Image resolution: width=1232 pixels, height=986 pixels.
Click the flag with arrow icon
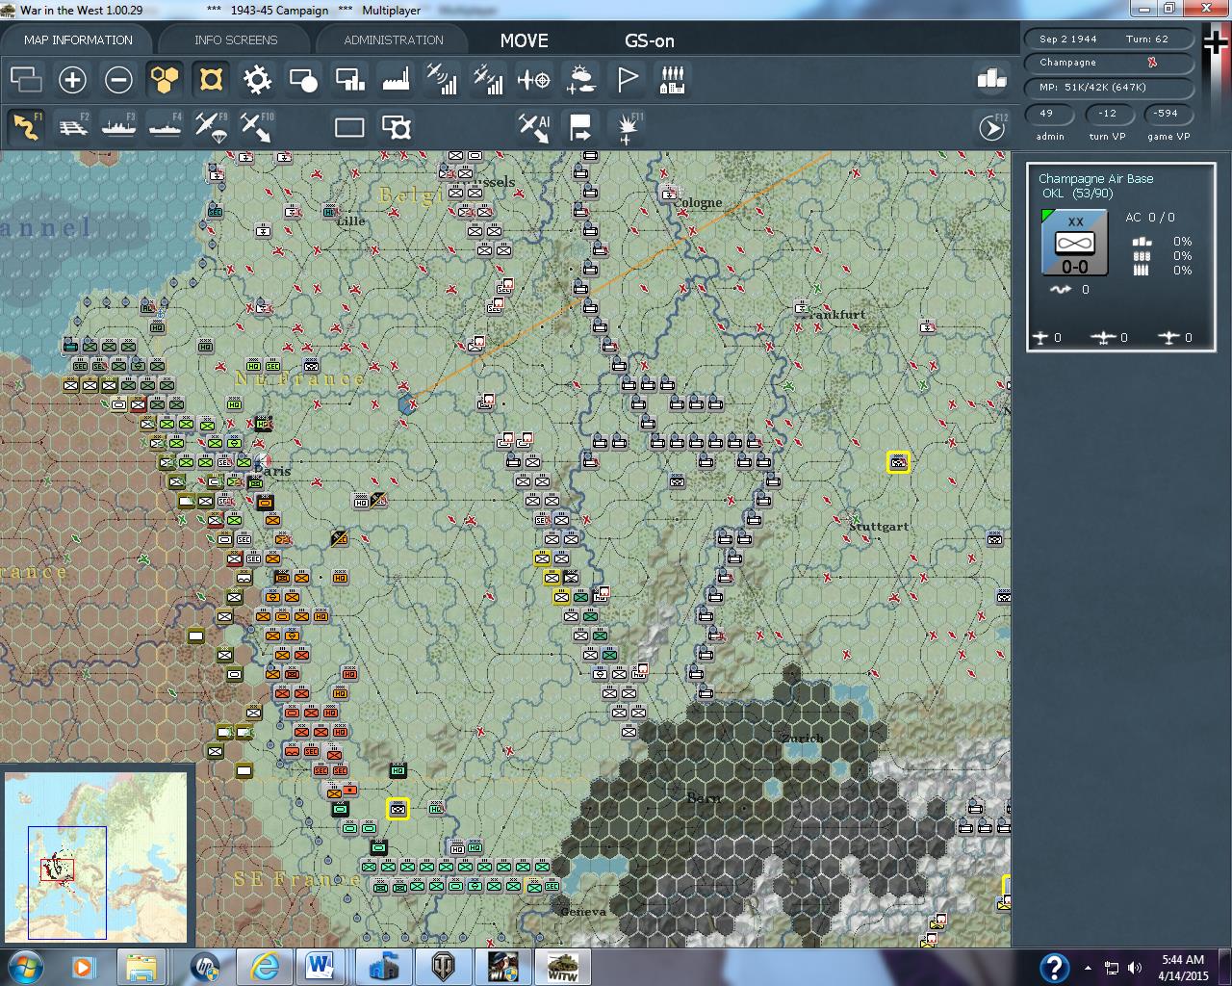pyautogui.click(x=580, y=127)
